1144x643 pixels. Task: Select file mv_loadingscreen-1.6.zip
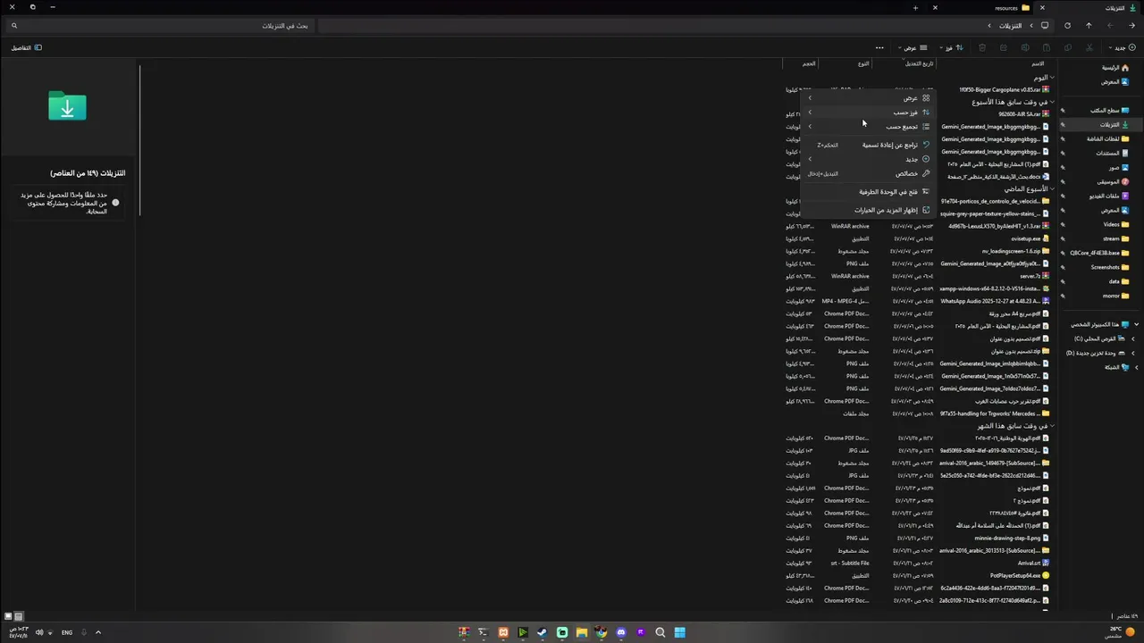click(1015, 251)
